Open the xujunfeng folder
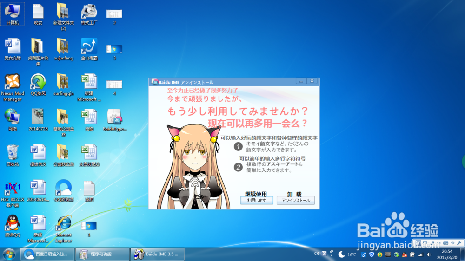Screen dimensions: 465x261 coord(63,49)
